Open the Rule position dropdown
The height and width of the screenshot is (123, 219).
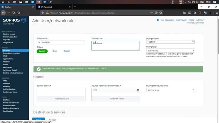tap(170, 42)
